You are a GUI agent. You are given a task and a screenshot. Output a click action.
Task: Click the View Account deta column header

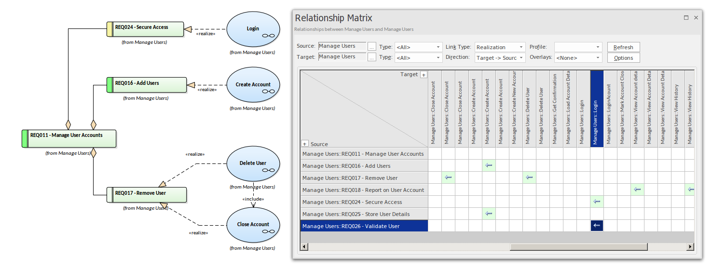point(637,108)
